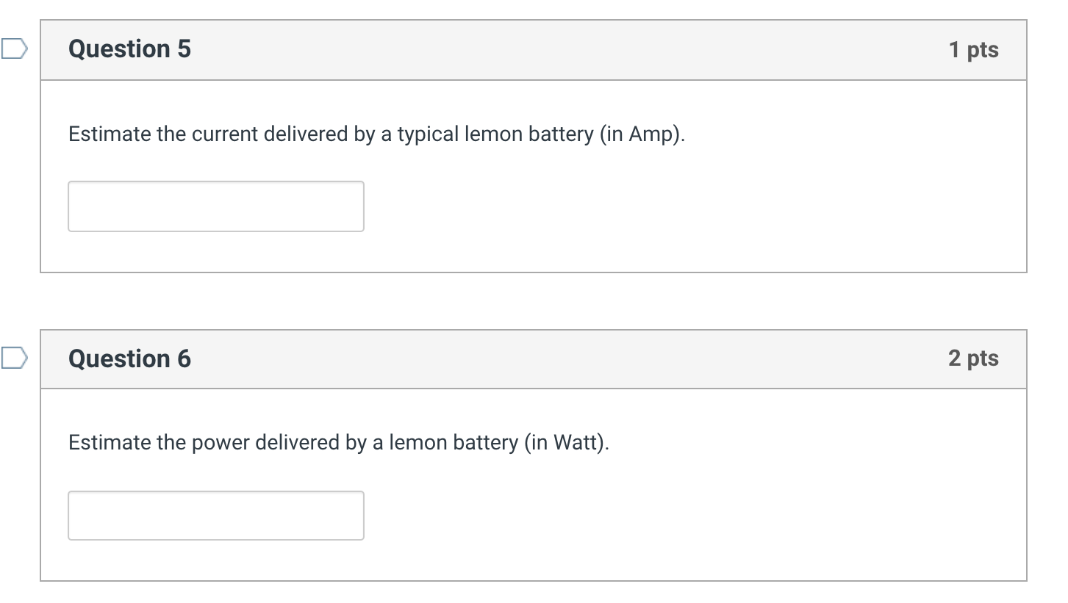1068x603 pixels.
Task: Click blank space right of Question 5 input
Action: pyautogui.click(x=662, y=206)
